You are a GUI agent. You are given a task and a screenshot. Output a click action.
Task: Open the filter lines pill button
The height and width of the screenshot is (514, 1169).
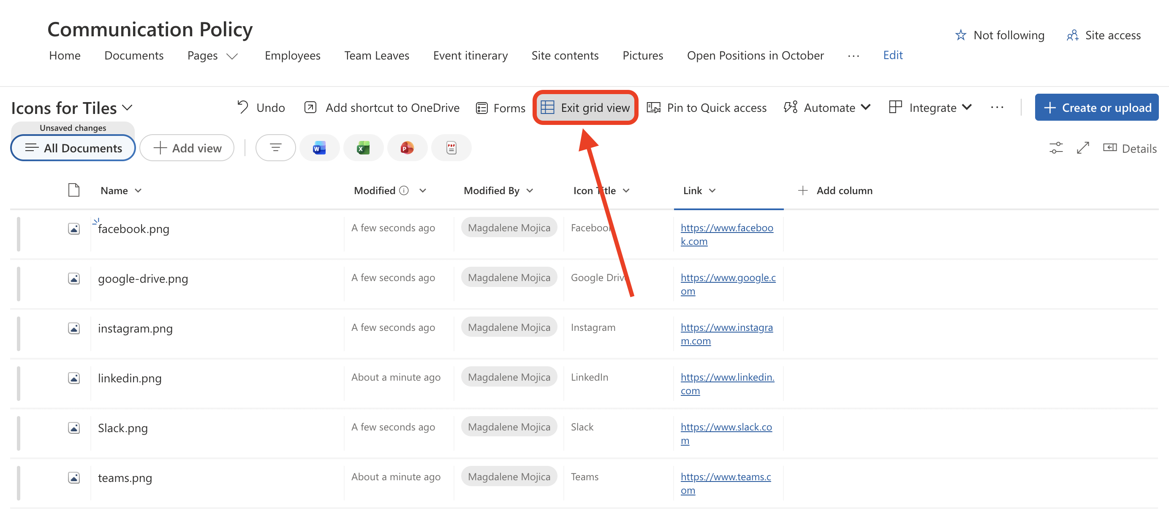click(275, 148)
